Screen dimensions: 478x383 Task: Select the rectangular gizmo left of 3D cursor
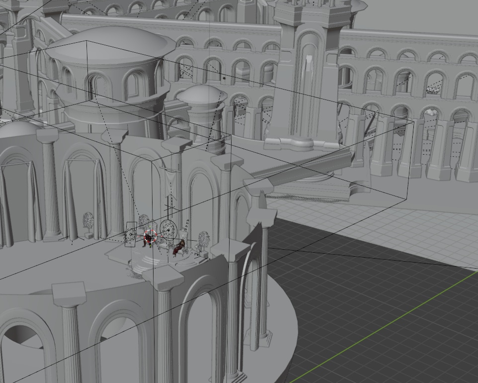131,234
